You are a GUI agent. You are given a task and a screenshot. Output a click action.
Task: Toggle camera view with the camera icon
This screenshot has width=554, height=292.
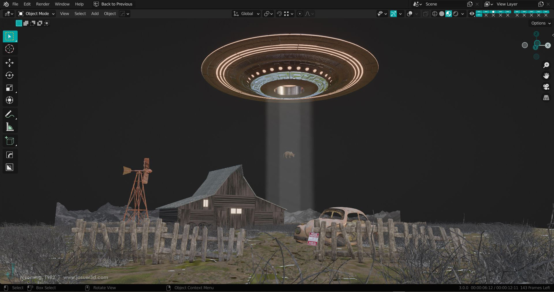(546, 87)
